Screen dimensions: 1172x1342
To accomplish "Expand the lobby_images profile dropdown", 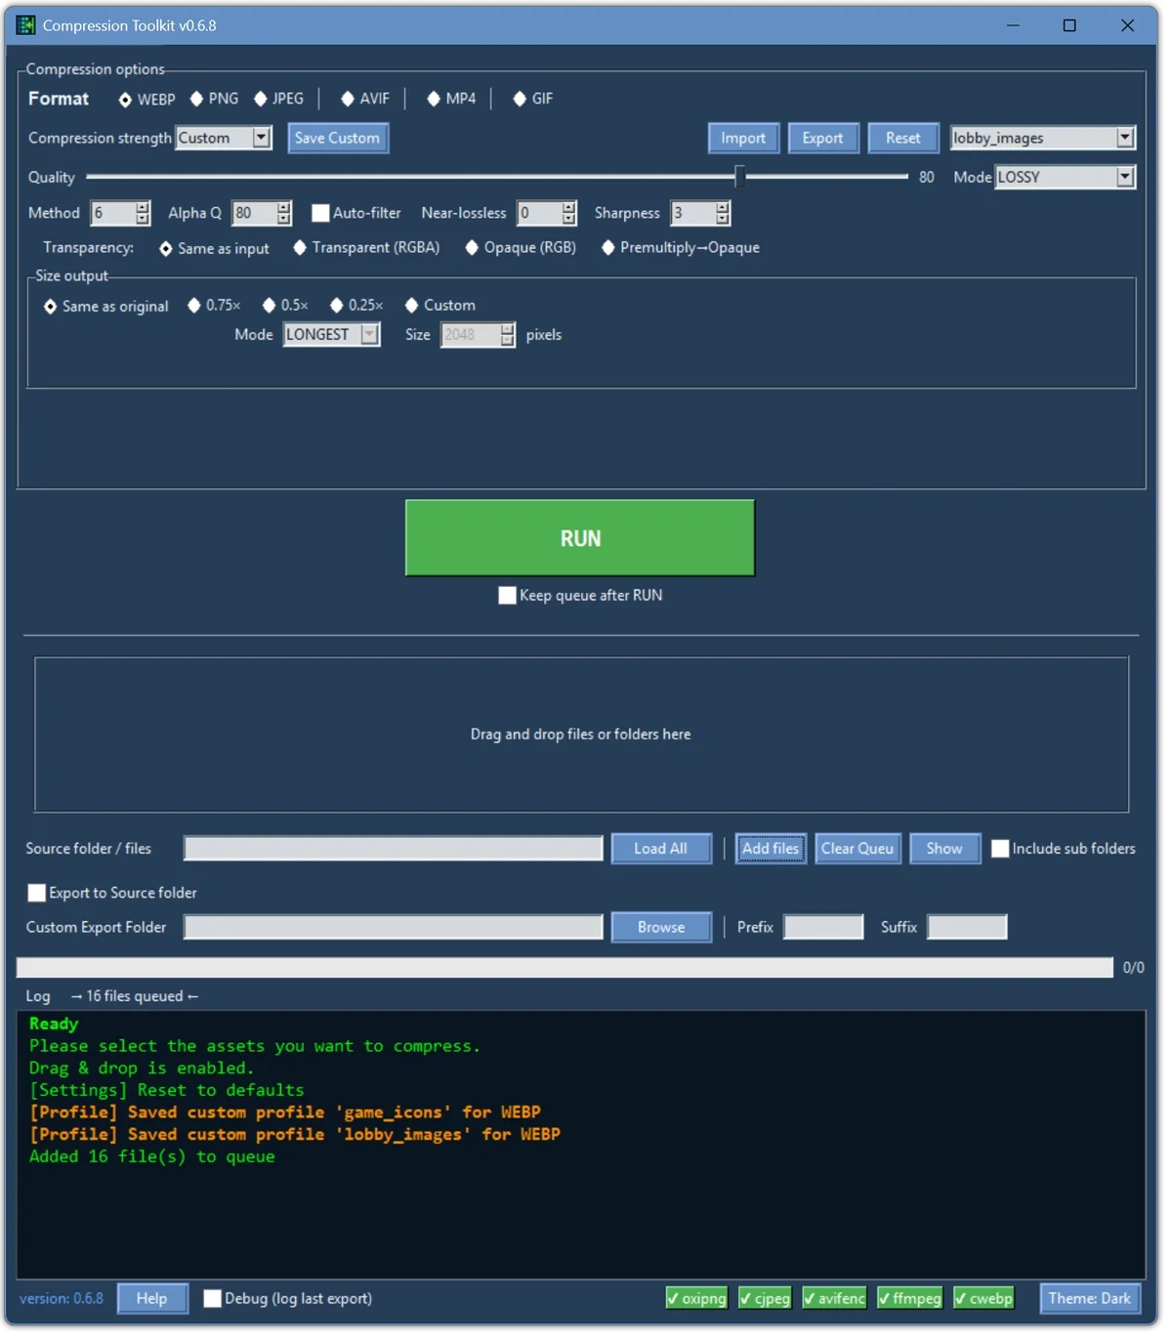I will (1125, 138).
